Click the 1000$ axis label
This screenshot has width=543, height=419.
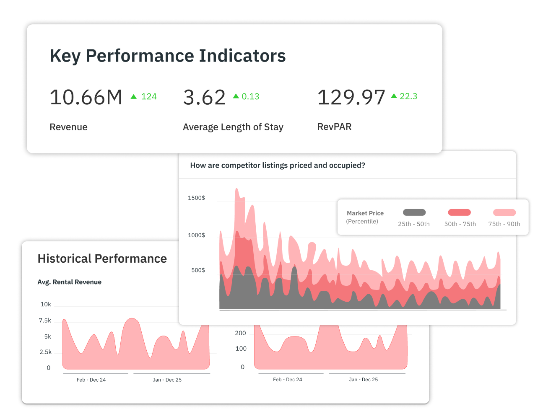[196, 235]
